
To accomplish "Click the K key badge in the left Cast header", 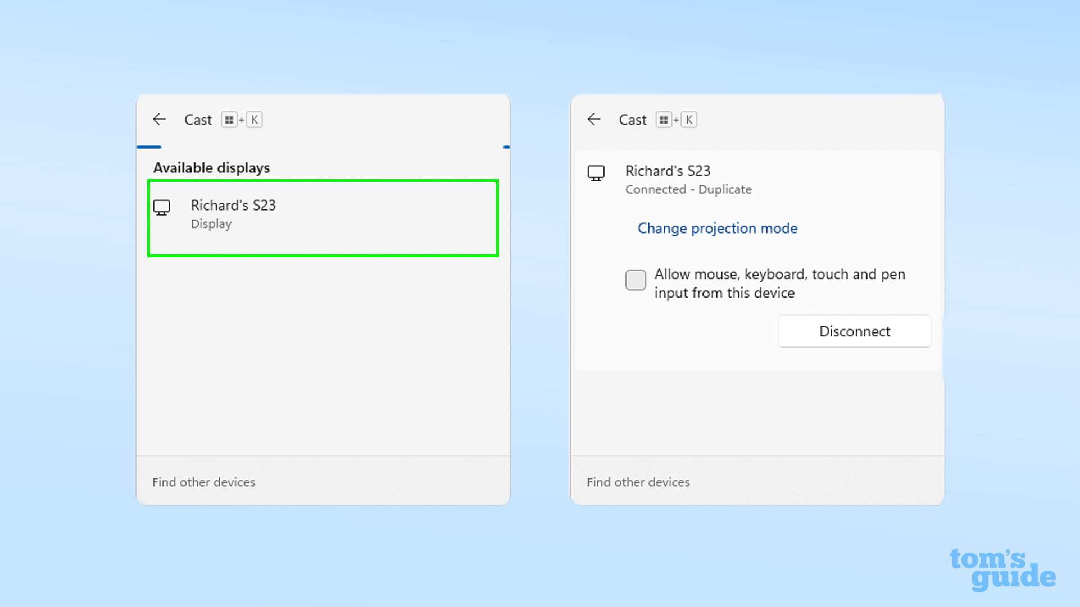I will (255, 120).
